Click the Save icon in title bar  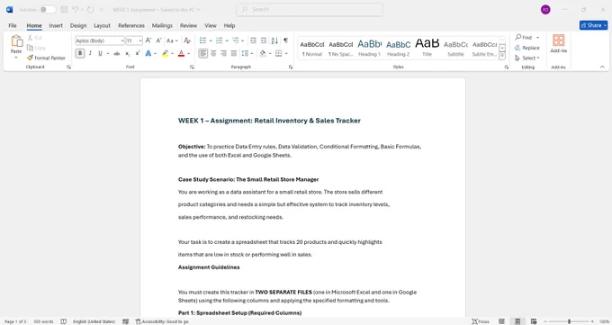pos(65,9)
